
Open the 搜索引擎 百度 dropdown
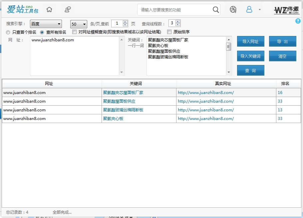pyautogui.click(x=46, y=24)
